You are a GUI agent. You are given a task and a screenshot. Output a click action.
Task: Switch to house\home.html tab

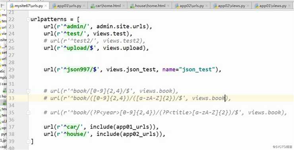coord(150,6)
